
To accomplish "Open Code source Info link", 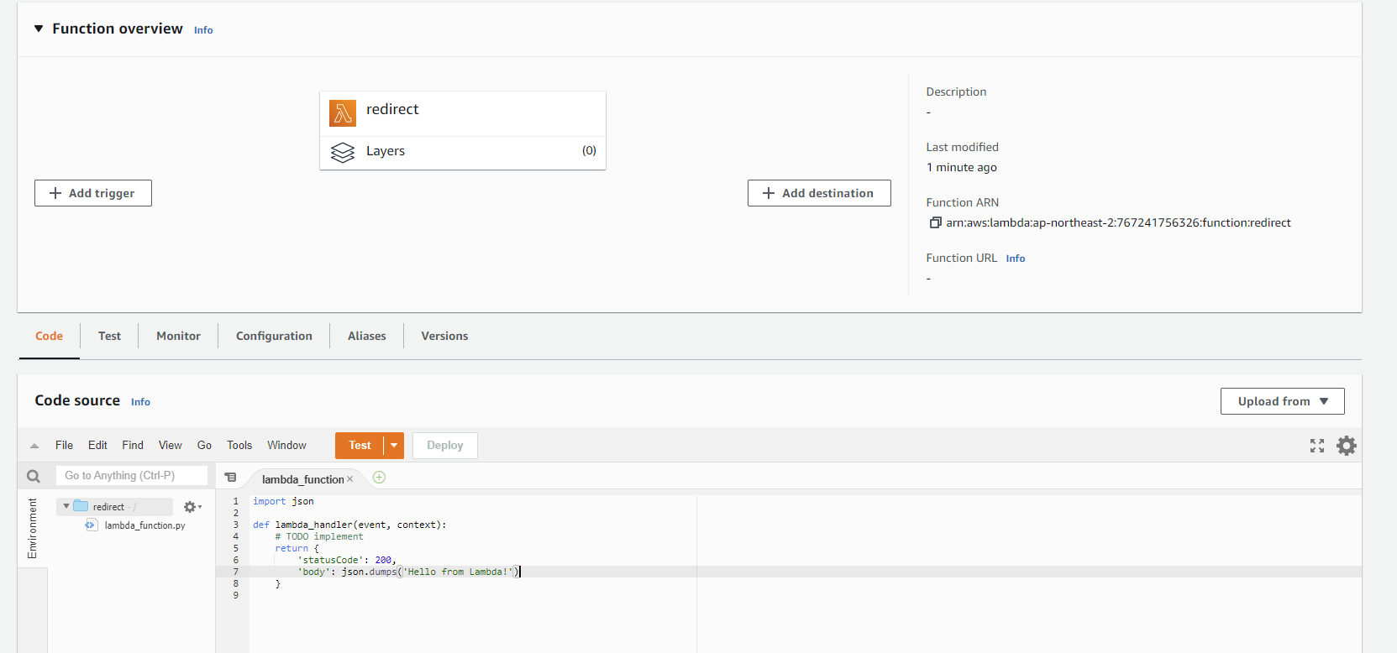I will point(140,402).
